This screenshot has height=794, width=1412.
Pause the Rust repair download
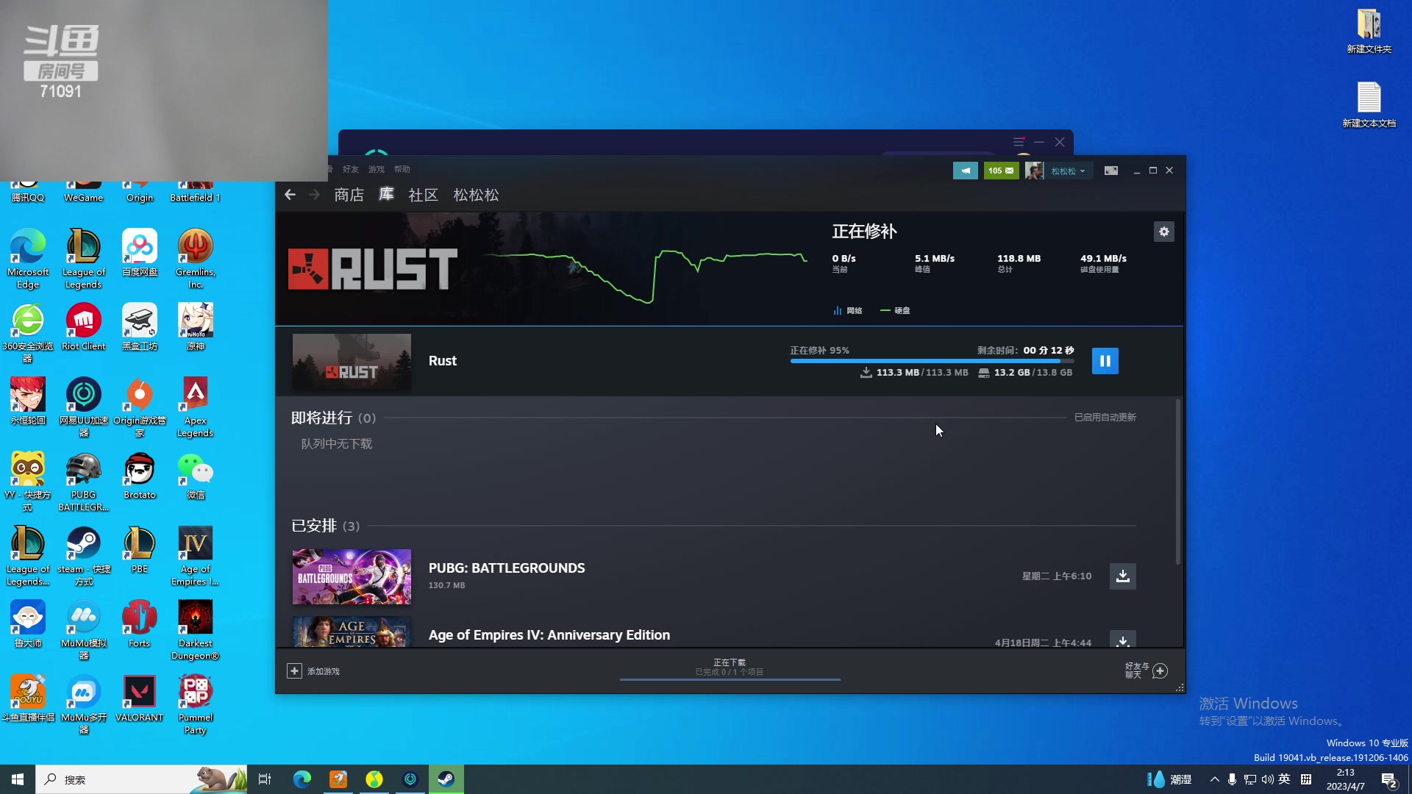point(1105,361)
